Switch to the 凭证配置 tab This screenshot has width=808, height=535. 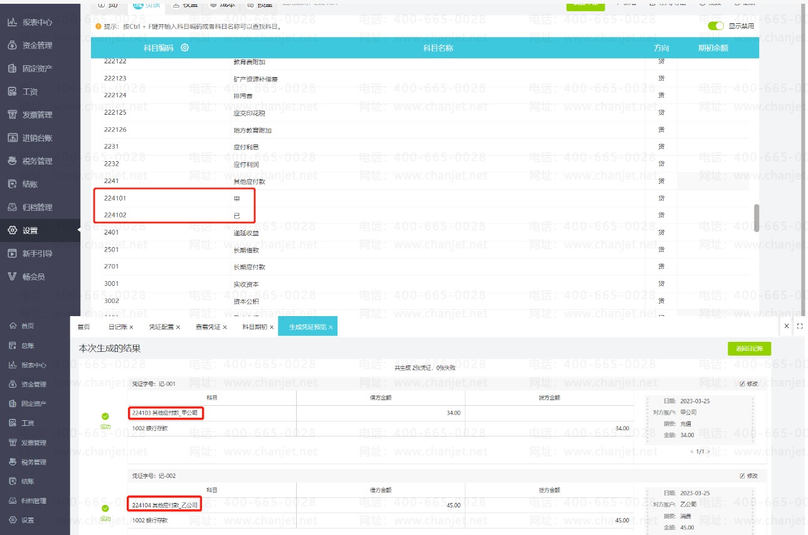(161, 327)
